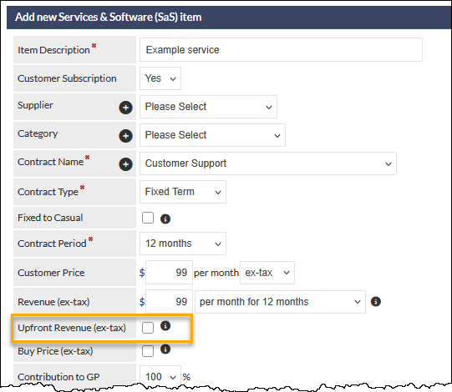The width and height of the screenshot is (452, 392).
Task: Check the Buy Price (ex-tax) box
Action: 148,351
